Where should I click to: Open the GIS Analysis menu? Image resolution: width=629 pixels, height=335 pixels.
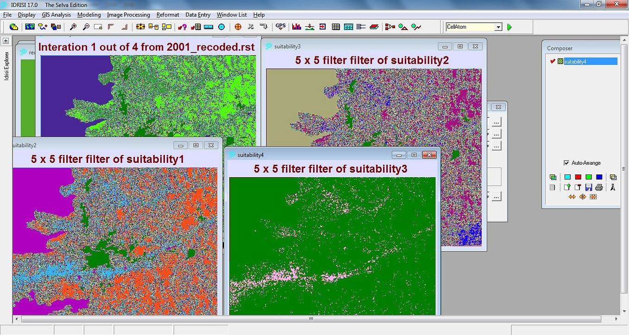[x=56, y=14]
